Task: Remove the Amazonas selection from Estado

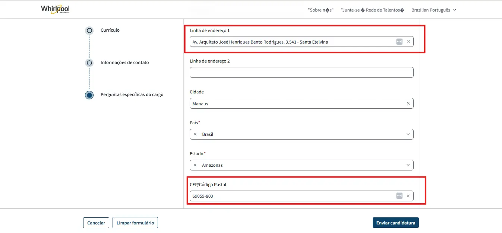Action: (x=195, y=165)
